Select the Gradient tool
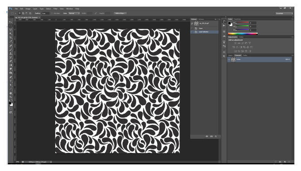This screenshot has width=301, height=171. [11, 65]
